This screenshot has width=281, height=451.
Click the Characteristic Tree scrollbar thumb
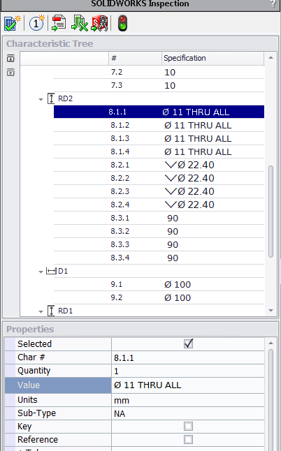pos(271,212)
